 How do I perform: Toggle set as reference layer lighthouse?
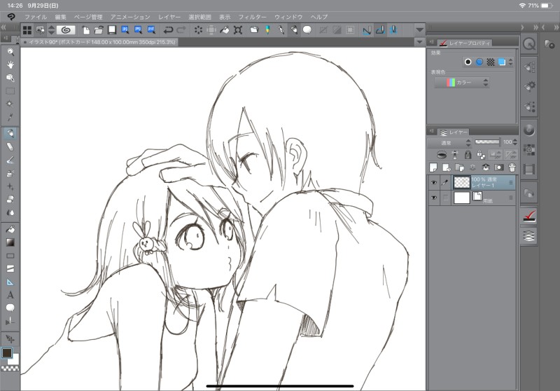point(454,155)
